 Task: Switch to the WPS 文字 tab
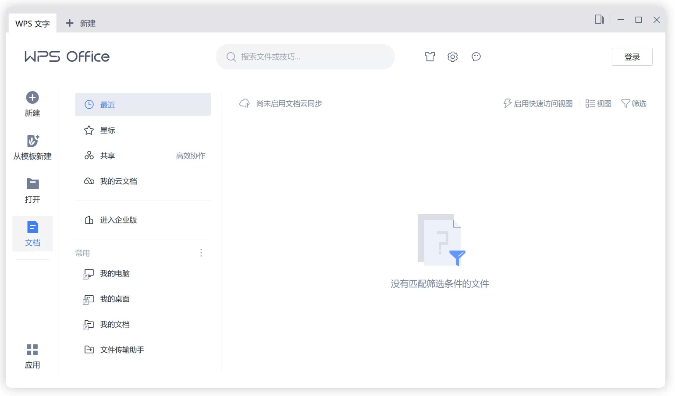pyautogui.click(x=32, y=23)
